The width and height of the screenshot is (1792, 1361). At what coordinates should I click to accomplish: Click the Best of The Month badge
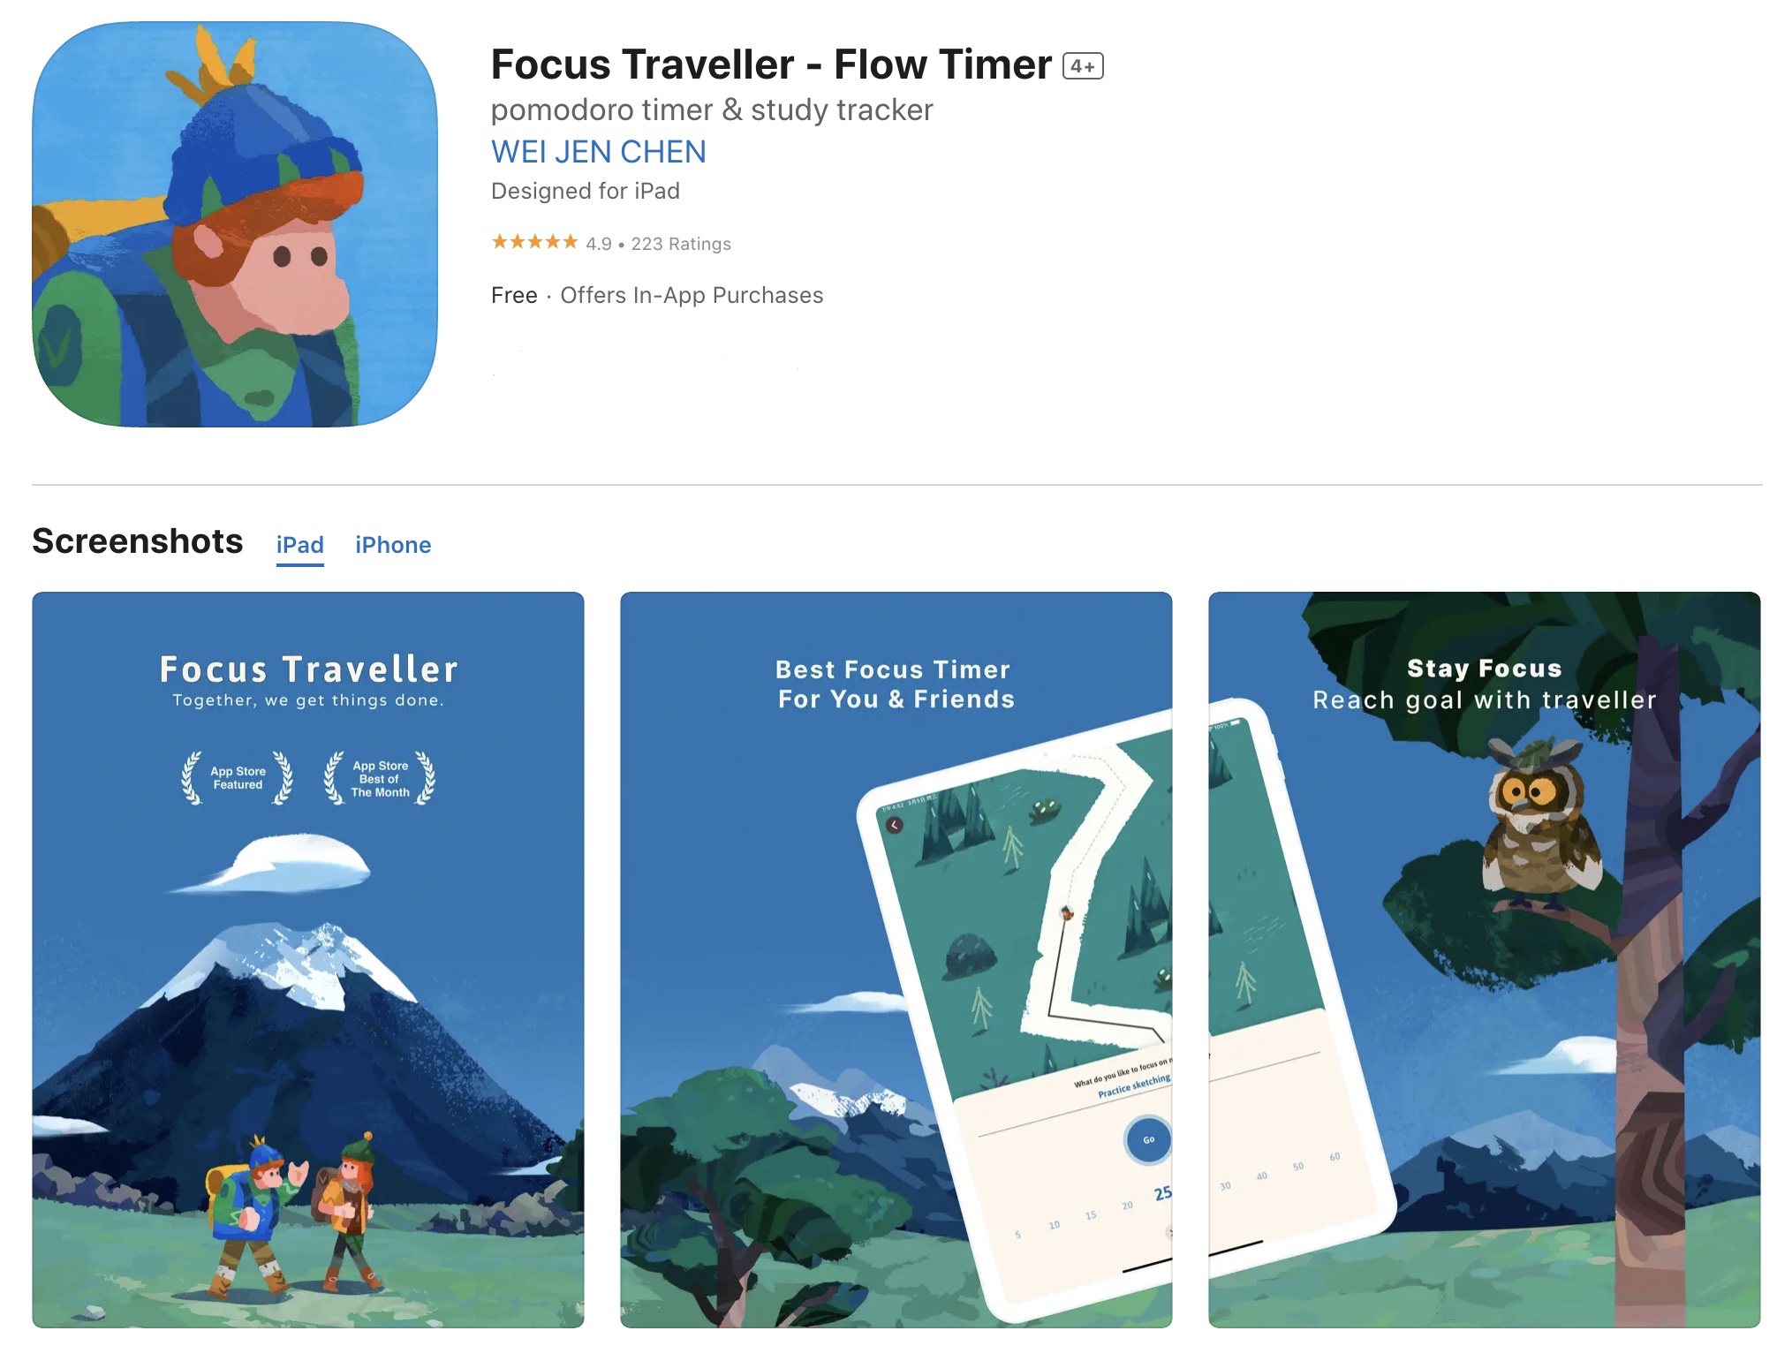[380, 778]
